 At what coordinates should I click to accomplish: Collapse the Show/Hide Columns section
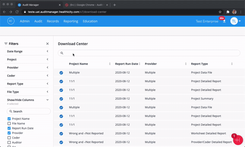click(47, 100)
